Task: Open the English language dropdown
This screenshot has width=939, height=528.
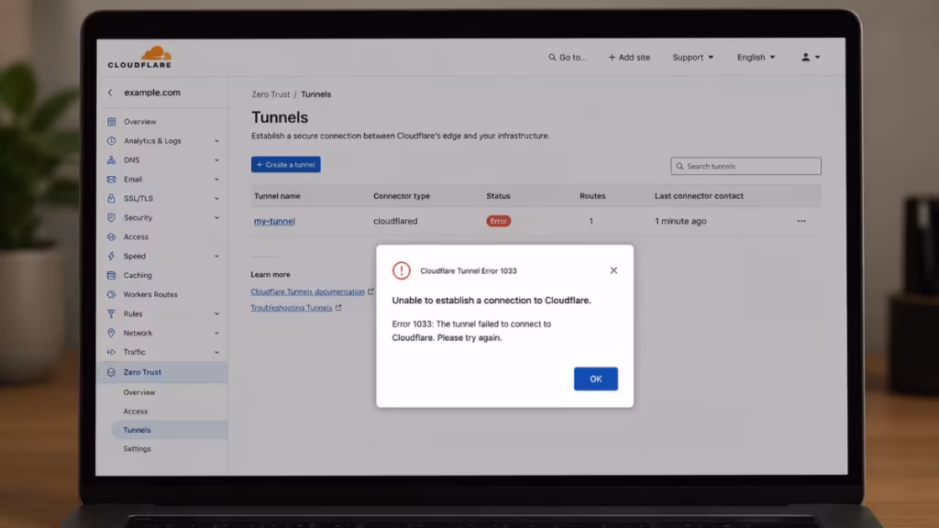Action: [x=756, y=58]
